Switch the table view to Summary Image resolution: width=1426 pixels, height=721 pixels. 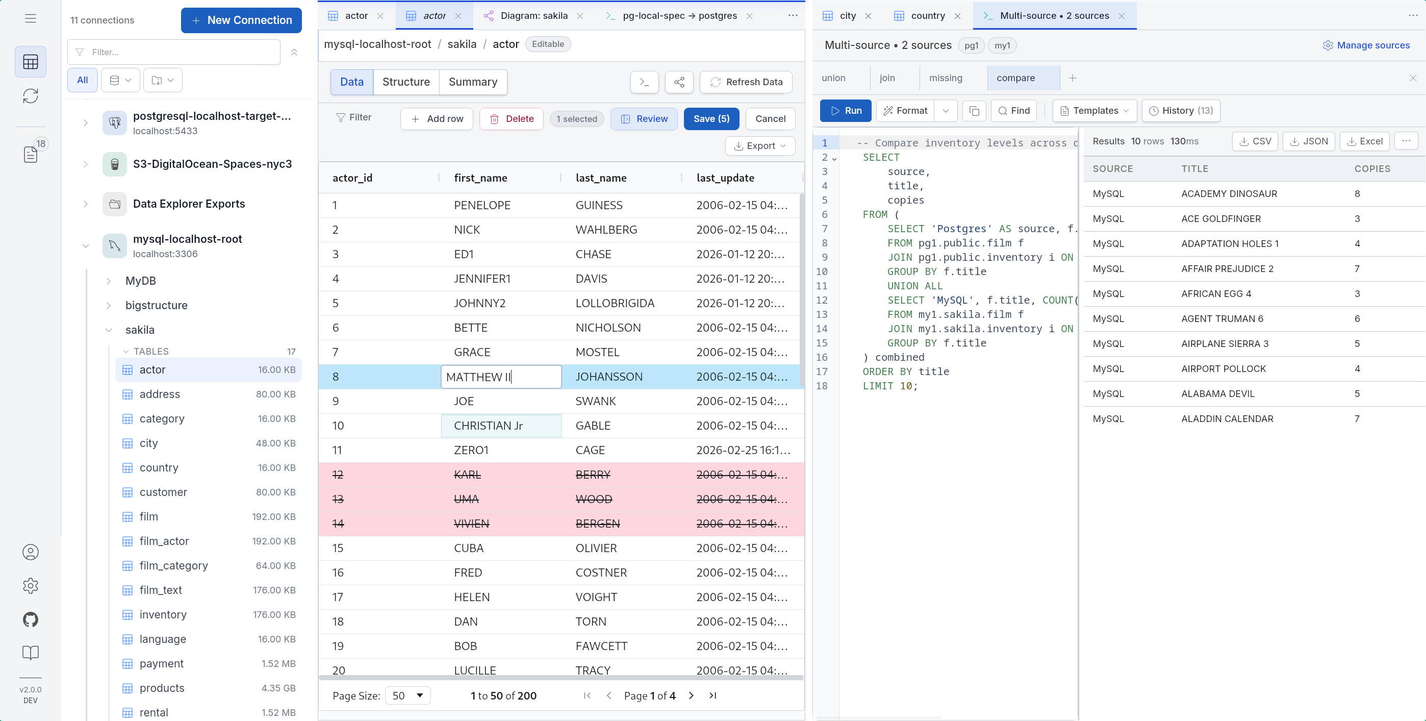(x=473, y=82)
